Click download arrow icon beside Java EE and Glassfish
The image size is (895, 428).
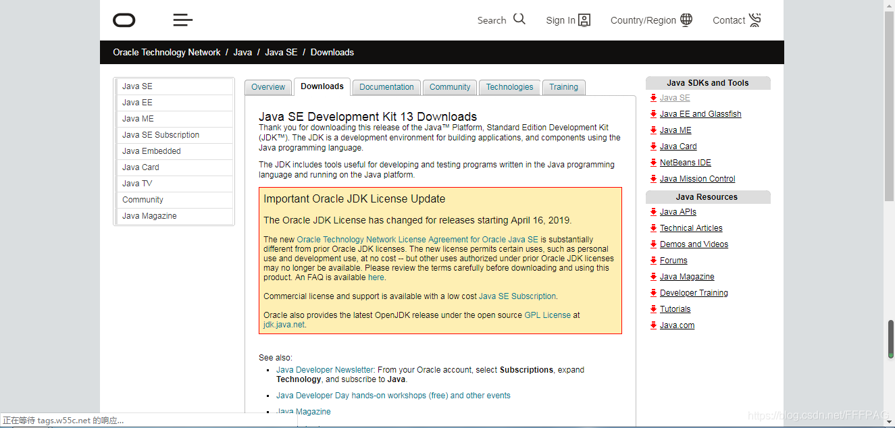pyautogui.click(x=653, y=114)
